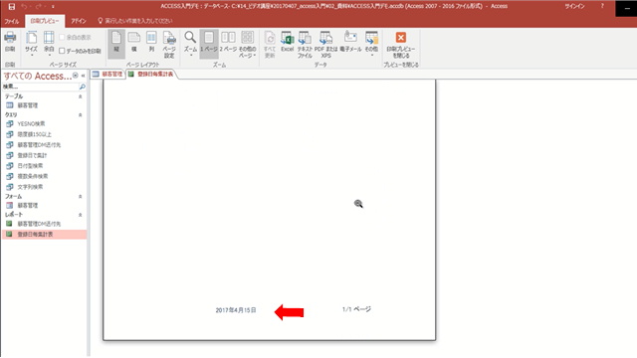Enable the データのみを印刷 checkbox

(62, 51)
